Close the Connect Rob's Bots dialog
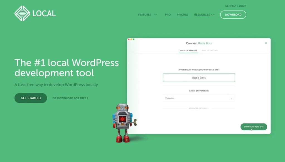 266,43
